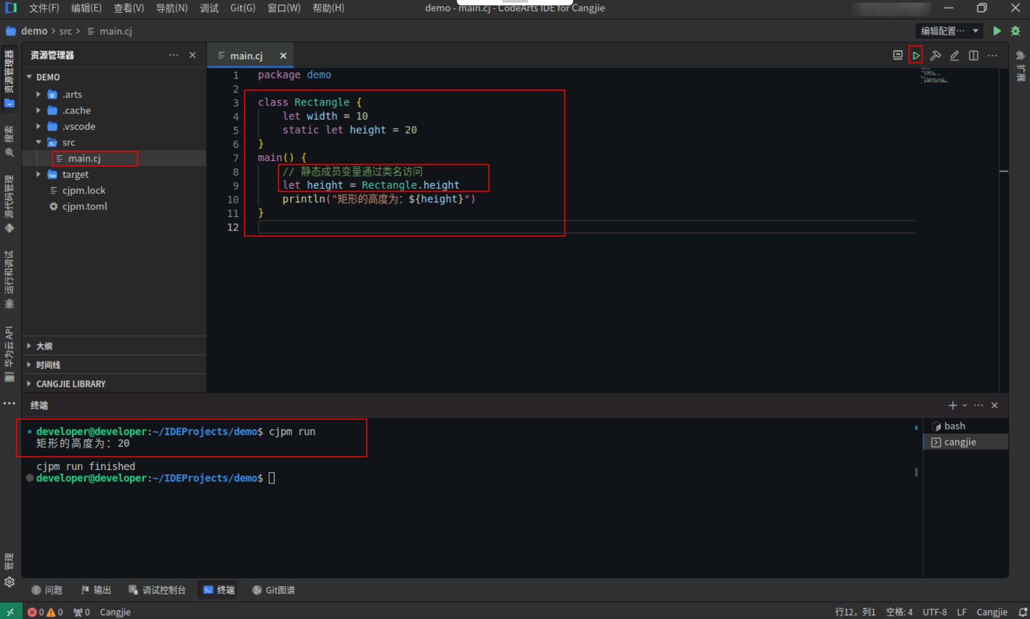
Task: Open the 帮助(H) menu
Action: (328, 8)
